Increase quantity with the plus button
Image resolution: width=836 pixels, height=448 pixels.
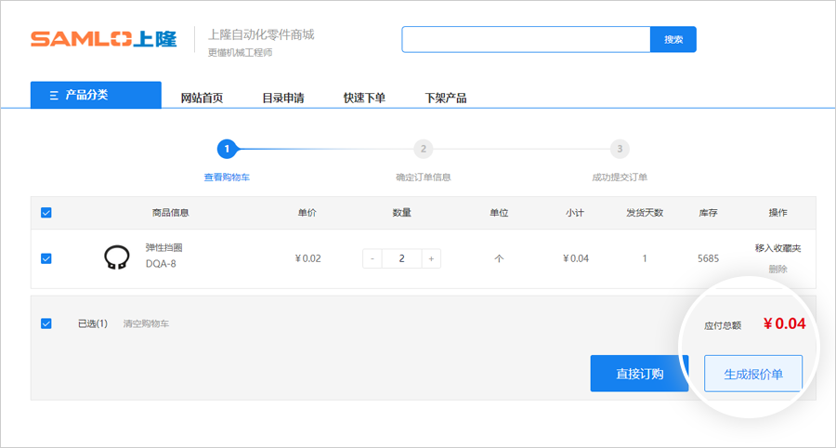coord(430,258)
